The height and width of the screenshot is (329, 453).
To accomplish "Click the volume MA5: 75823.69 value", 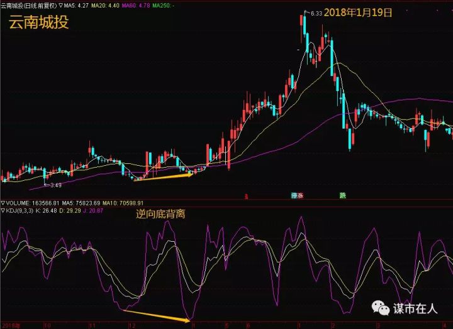I will pos(81,203).
